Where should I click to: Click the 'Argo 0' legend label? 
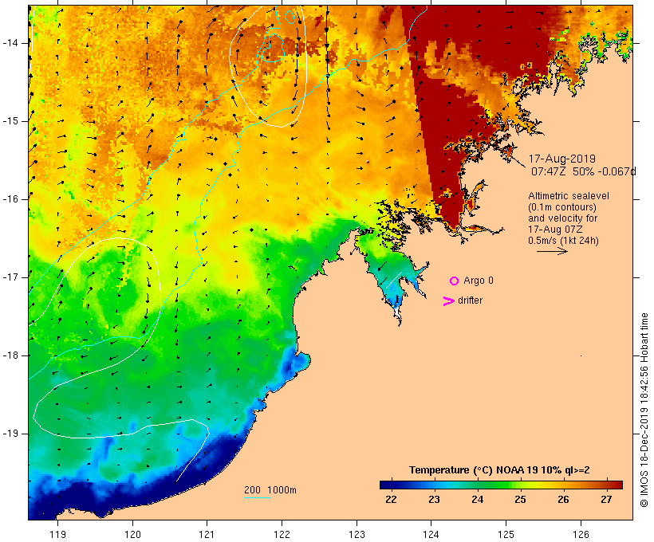click(479, 281)
